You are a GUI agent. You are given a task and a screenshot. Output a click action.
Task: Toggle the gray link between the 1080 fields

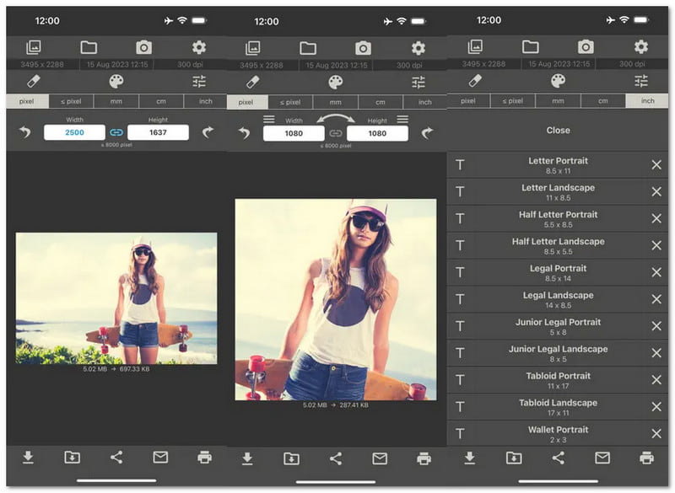[x=336, y=133]
